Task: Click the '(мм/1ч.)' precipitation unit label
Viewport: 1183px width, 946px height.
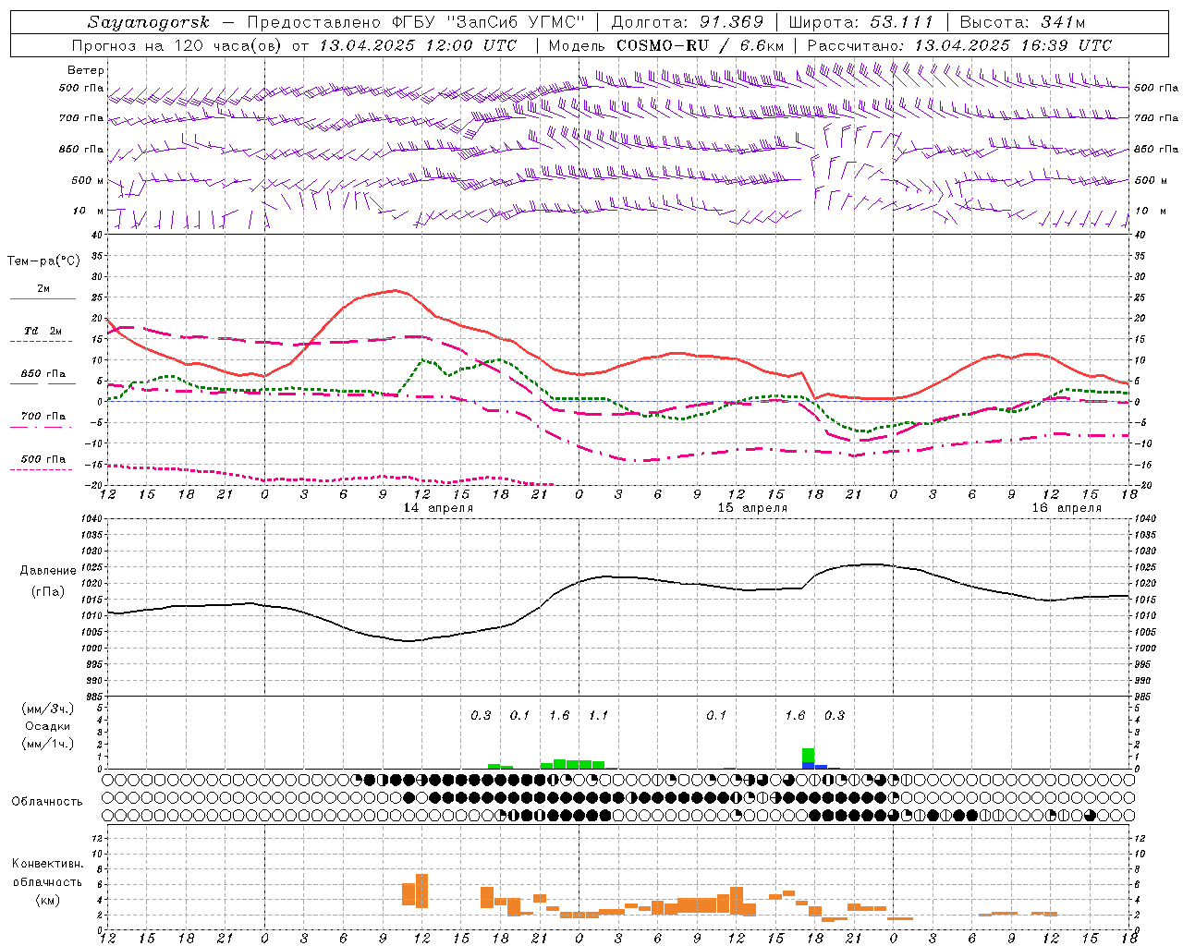Action: coord(47,744)
